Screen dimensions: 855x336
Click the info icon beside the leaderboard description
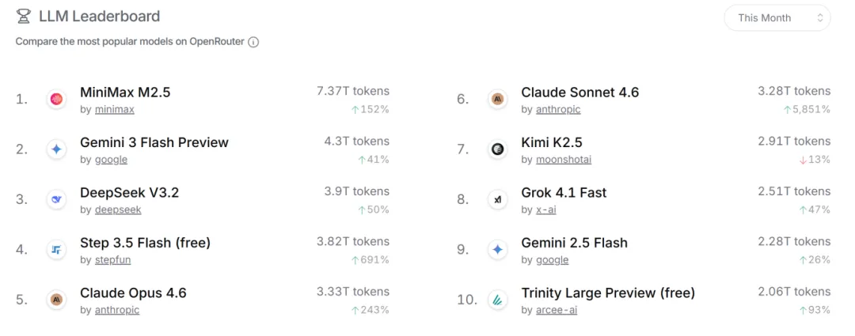tap(253, 42)
